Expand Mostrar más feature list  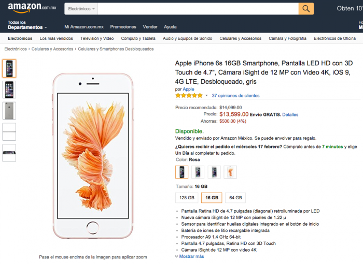[191, 256]
